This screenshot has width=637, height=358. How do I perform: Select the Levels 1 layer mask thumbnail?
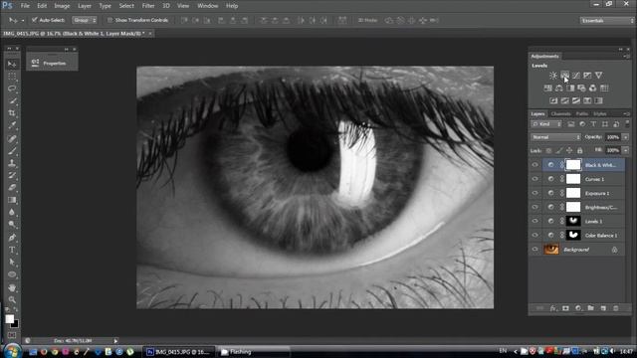pos(573,221)
